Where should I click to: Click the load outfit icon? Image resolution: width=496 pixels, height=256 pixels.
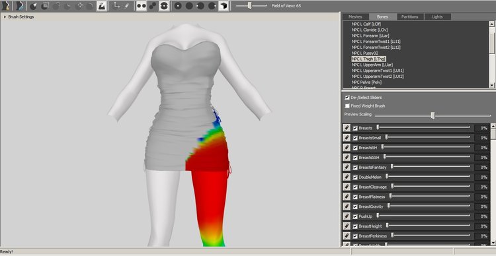pos(20,6)
